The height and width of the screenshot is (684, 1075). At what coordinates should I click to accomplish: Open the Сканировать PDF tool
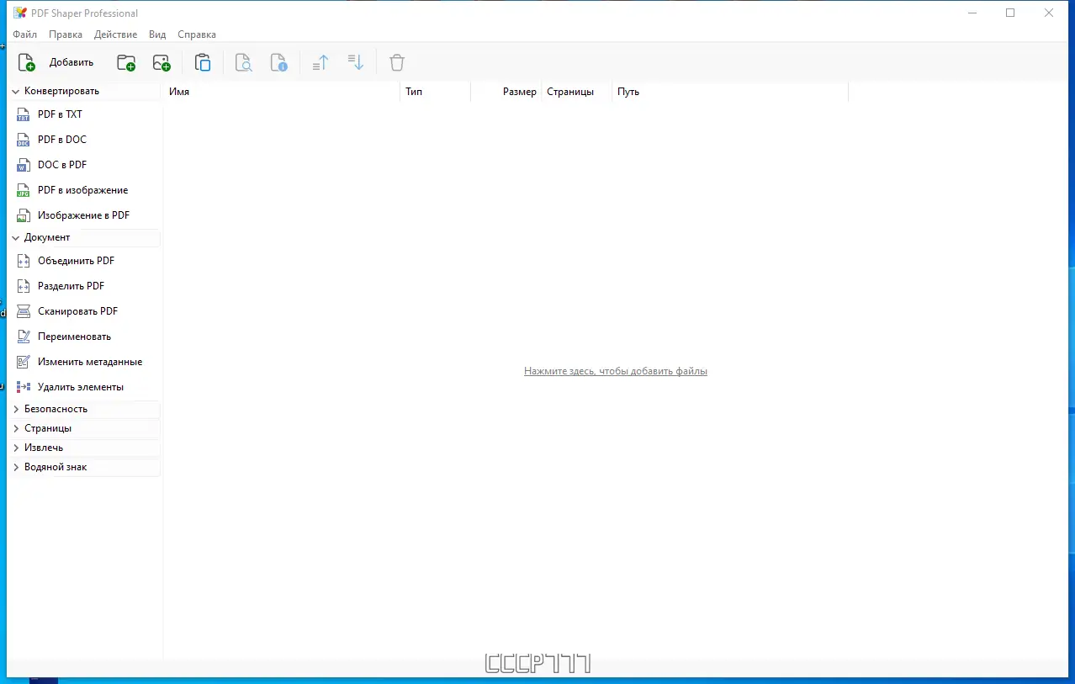[x=78, y=310]
